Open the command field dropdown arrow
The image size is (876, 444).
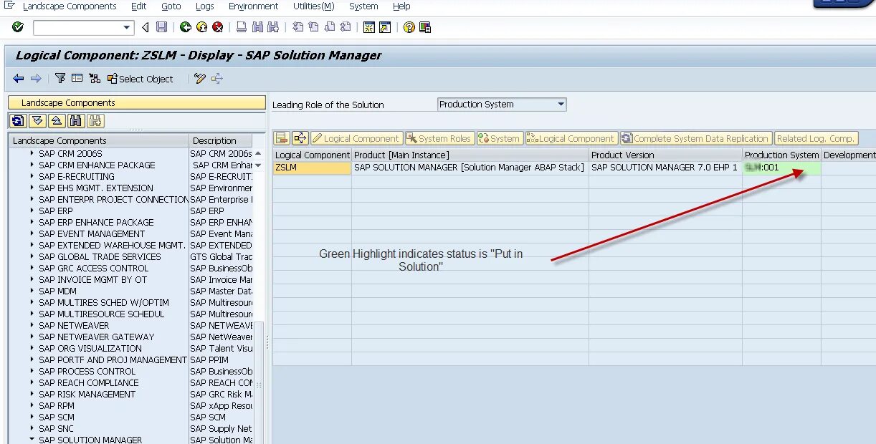coord(128,27)
